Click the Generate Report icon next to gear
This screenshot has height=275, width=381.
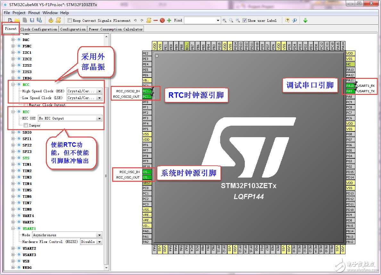[58, 20]
